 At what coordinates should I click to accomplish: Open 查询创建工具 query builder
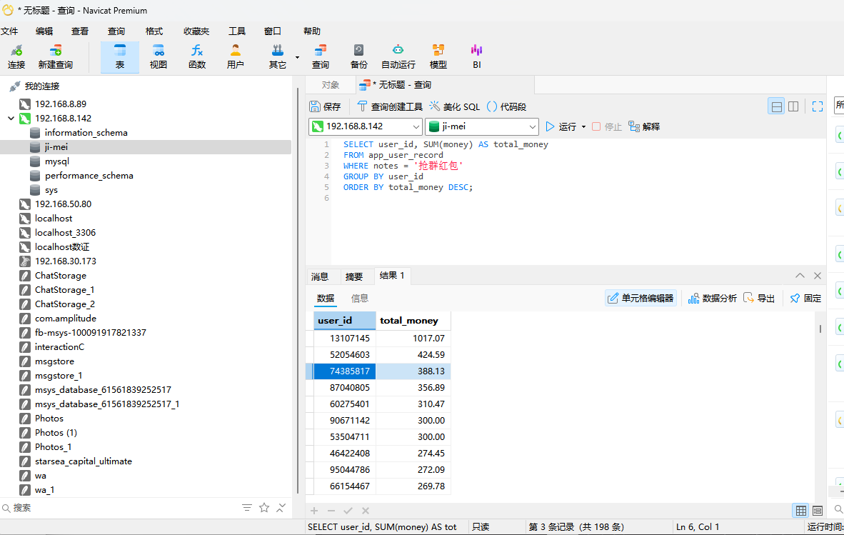pyautogui.click(x=391, y=106)
